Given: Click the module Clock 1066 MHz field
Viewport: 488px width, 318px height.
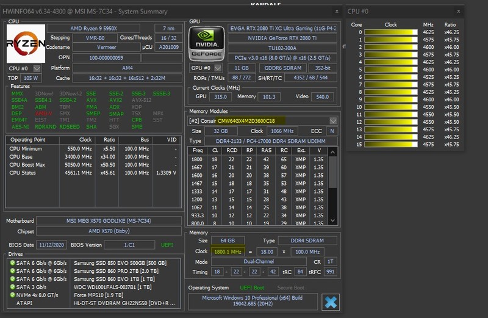Looking at the screenshot, I should 282,131.
